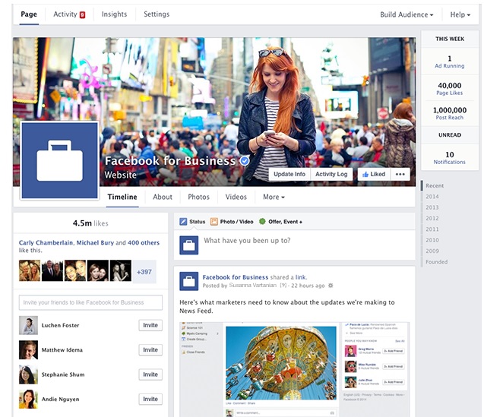Expand the Build Audience dropdown

(x=406, y=14)
